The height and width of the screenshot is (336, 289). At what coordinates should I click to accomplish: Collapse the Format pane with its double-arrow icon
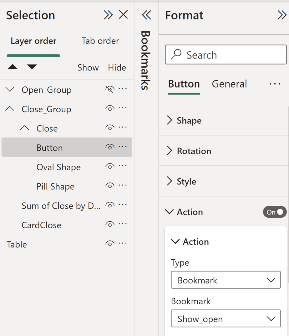click(282, 15)
